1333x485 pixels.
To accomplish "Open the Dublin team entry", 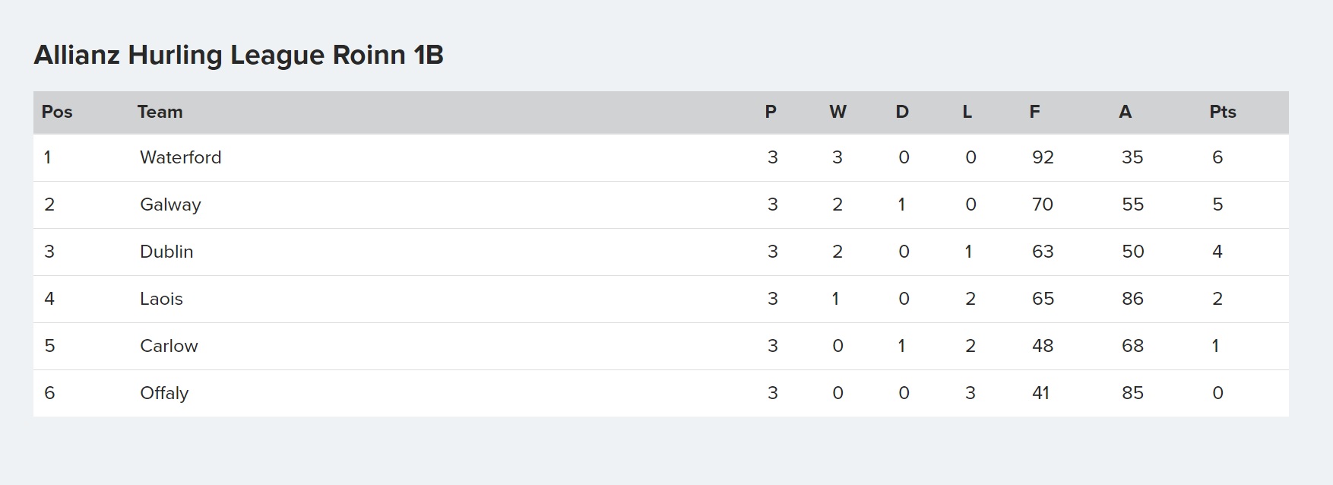I will point(166,252).
